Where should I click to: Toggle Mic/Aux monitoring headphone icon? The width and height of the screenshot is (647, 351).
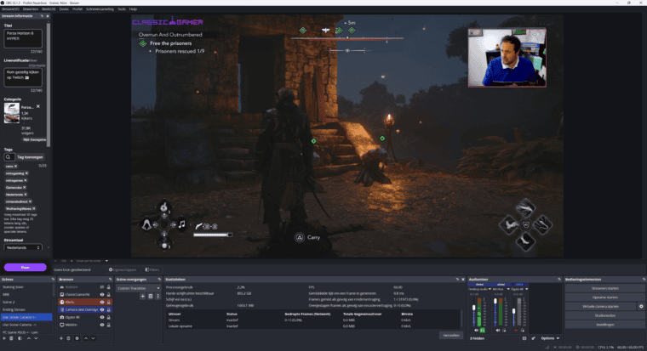pos(504,330)
